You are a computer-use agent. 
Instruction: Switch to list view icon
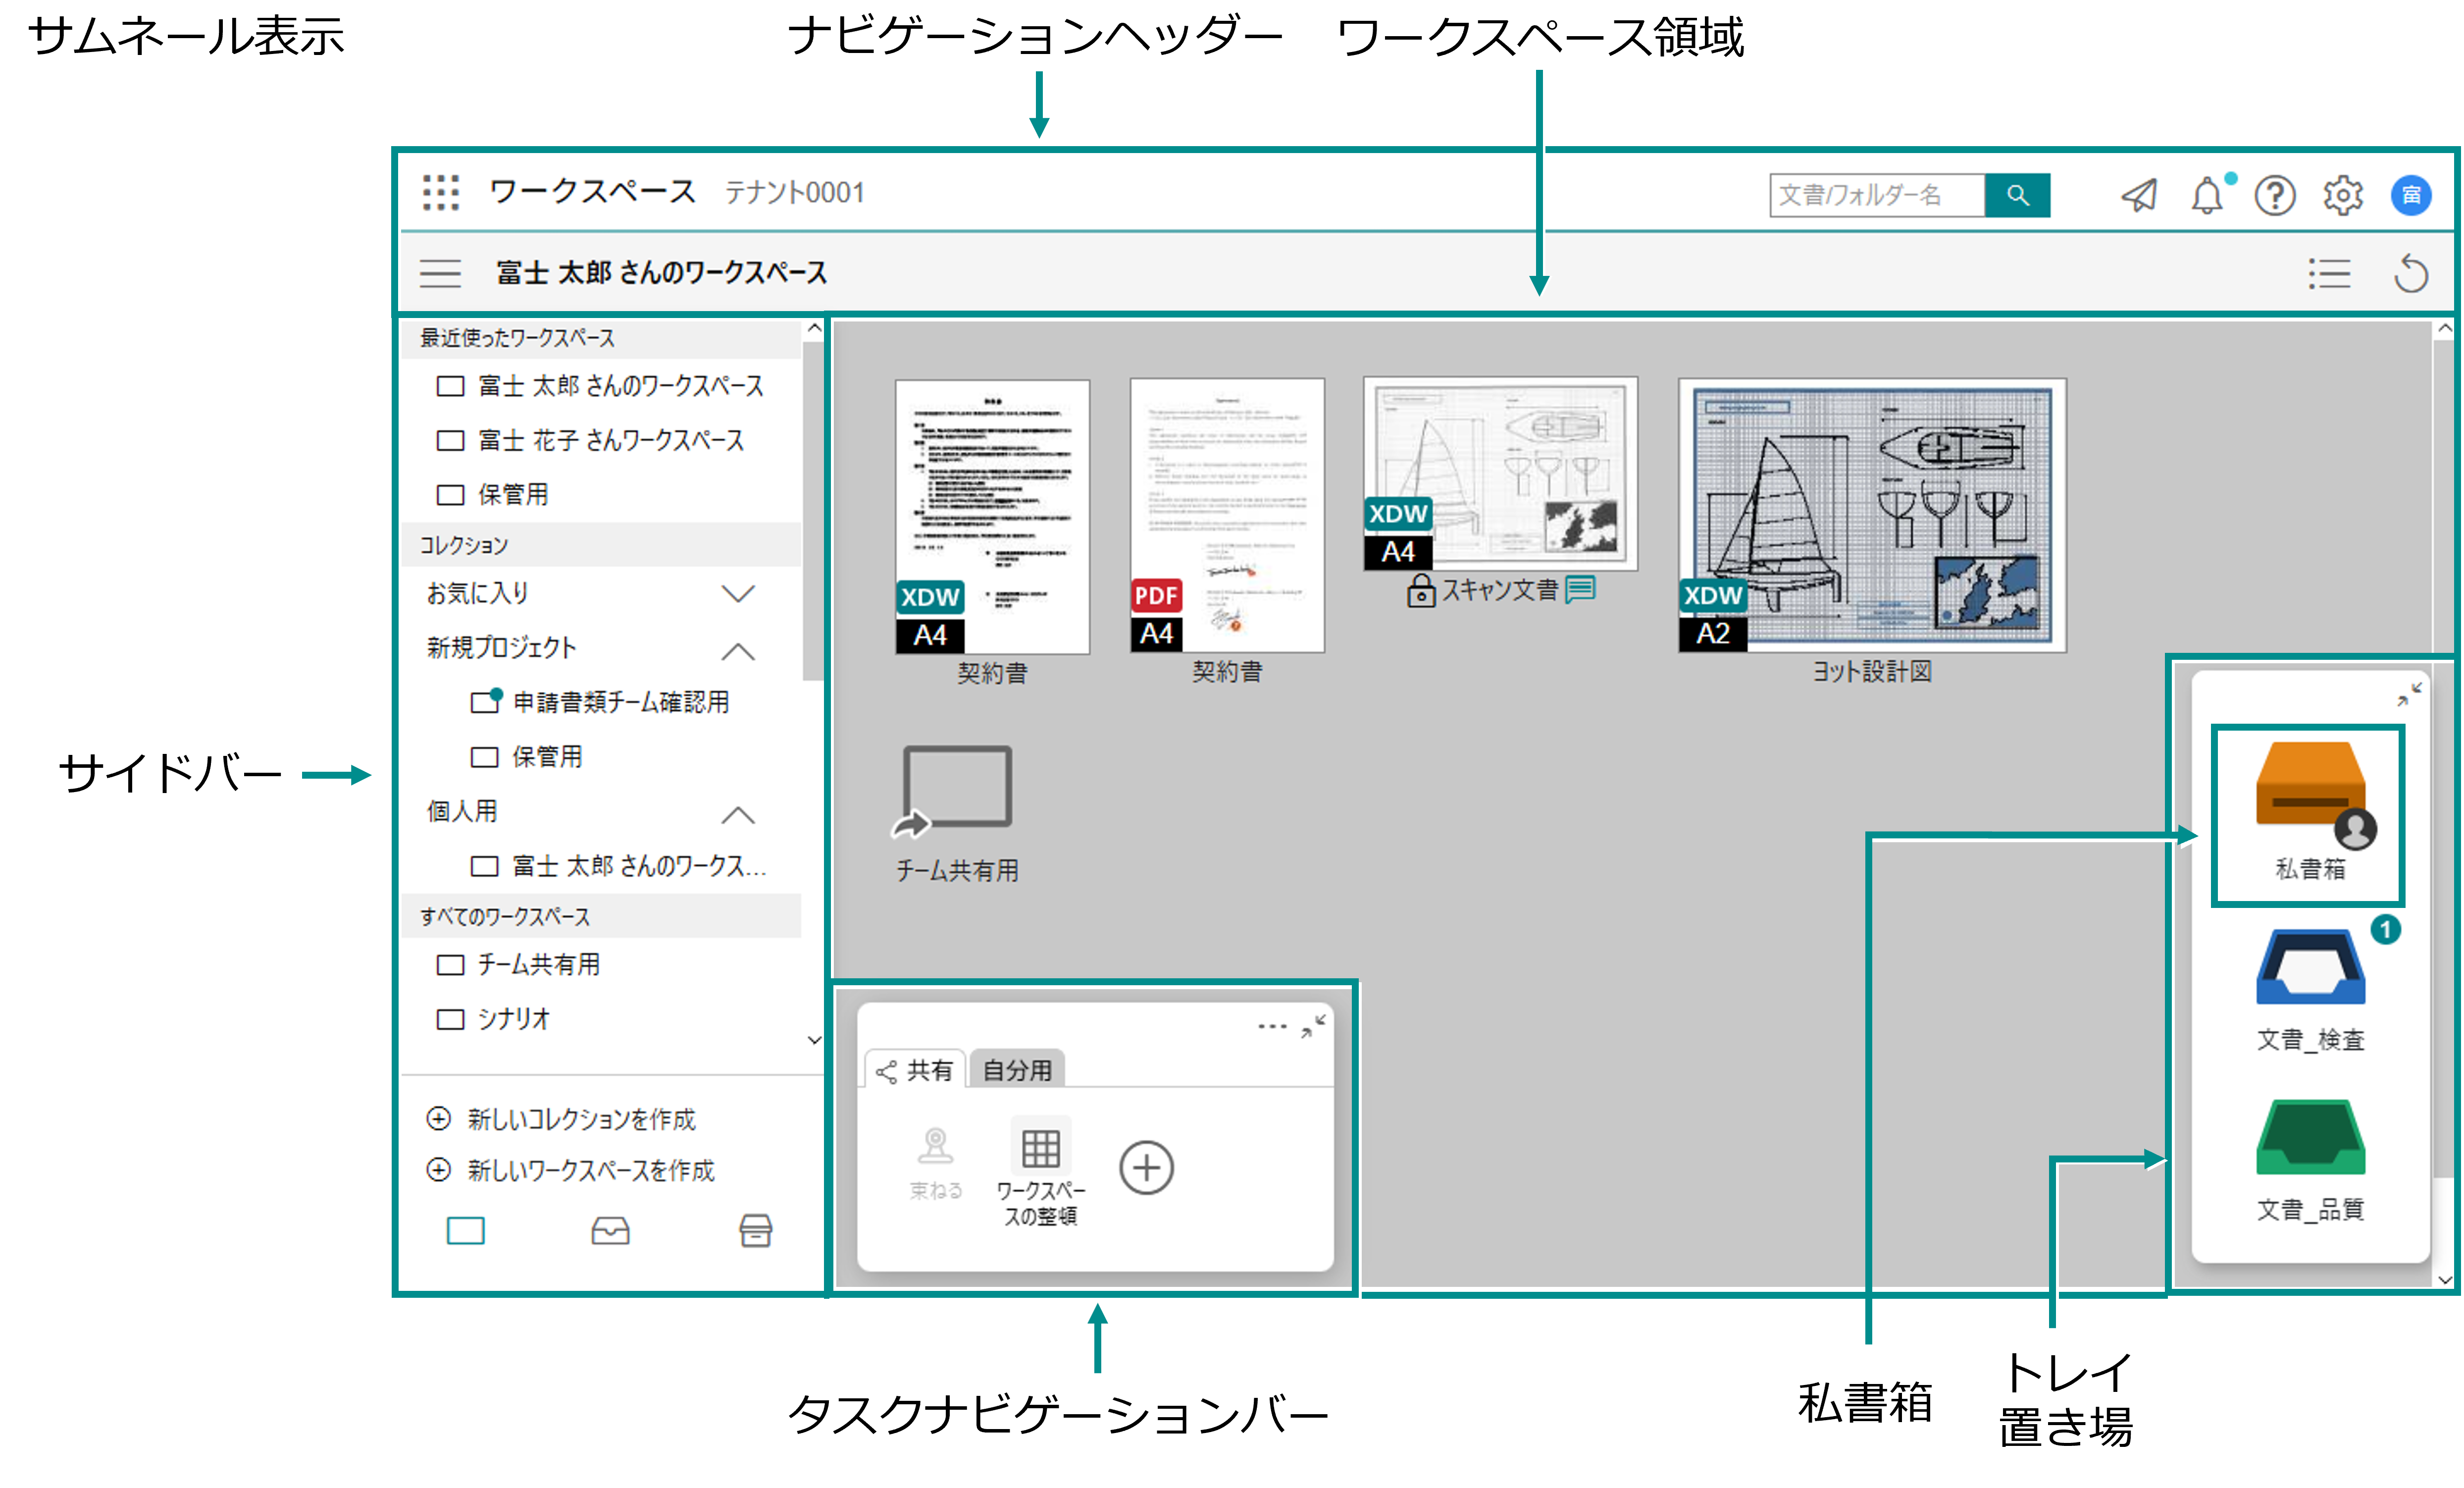(2329, 273)
